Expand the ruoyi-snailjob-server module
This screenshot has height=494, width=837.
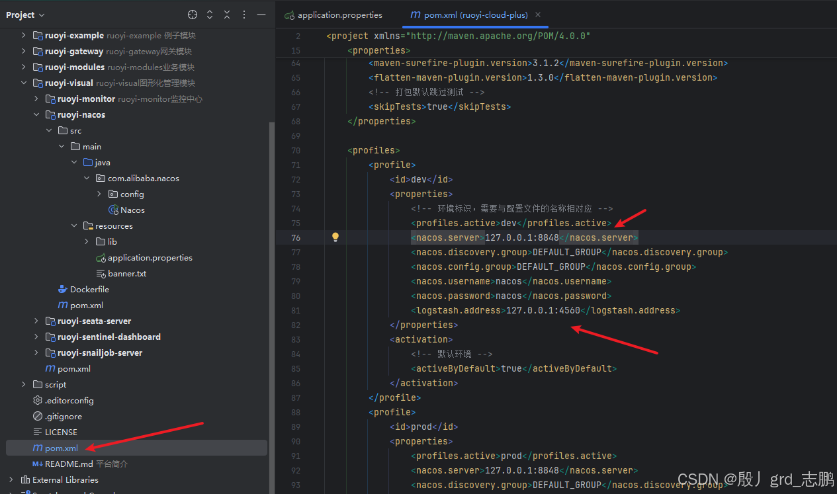[x=37, y=352]
